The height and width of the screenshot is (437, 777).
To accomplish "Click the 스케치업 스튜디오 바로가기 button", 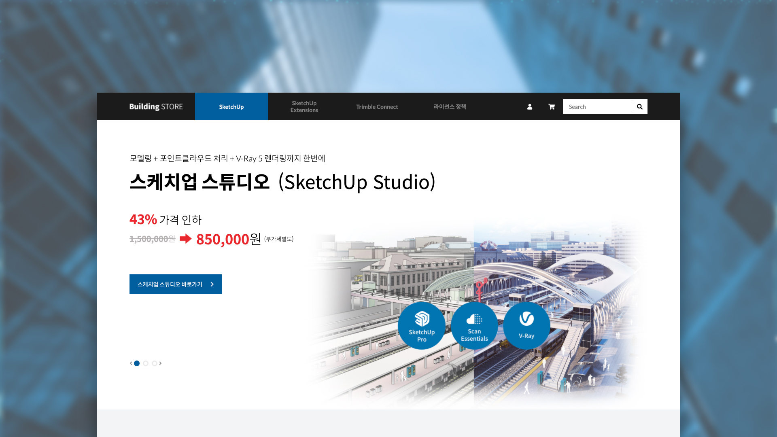I will [170, 284].
